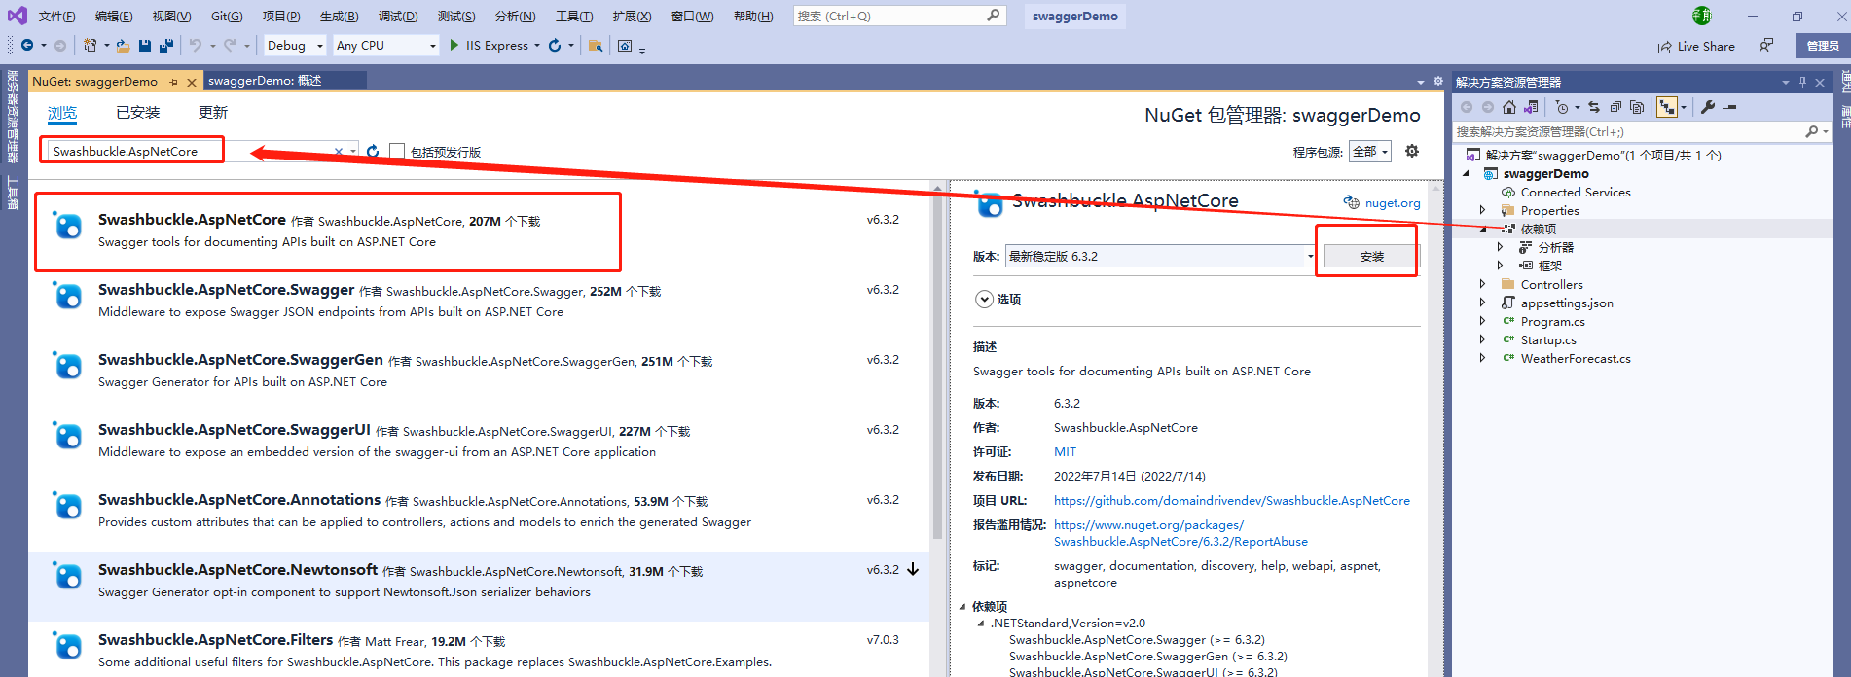This screenshot has height=677, width=1851.
Task: Select appsettings.json in Solution Explorer
Action: (x=1566, y=303)
